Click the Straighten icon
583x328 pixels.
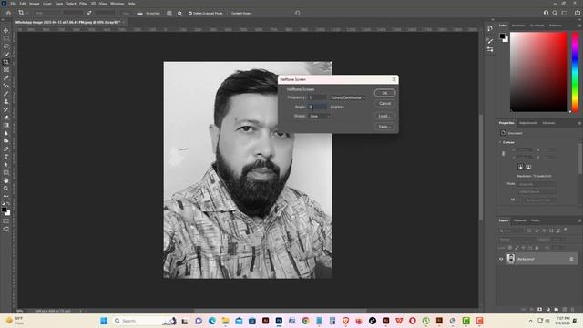click(139, 13)
